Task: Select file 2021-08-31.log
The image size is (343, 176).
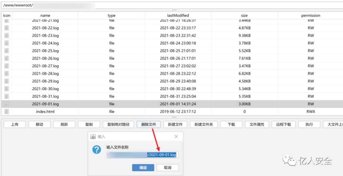Action: (45, 96)
